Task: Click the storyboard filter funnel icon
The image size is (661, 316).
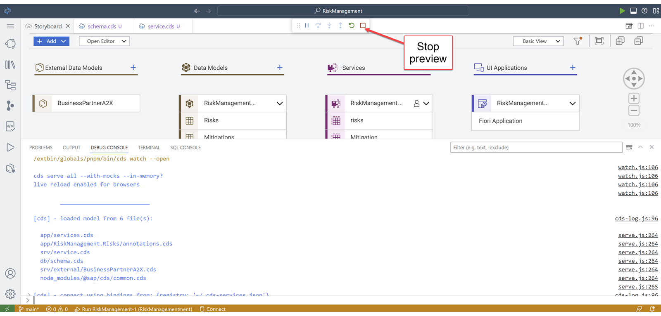Action: click(x=578, y=41)
